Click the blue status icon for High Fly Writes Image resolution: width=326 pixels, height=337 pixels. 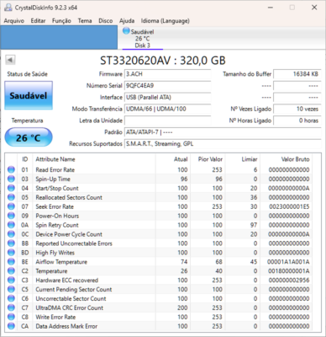pos(11,253)
